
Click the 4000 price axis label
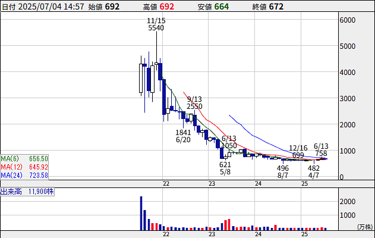(x=348, y=73)
